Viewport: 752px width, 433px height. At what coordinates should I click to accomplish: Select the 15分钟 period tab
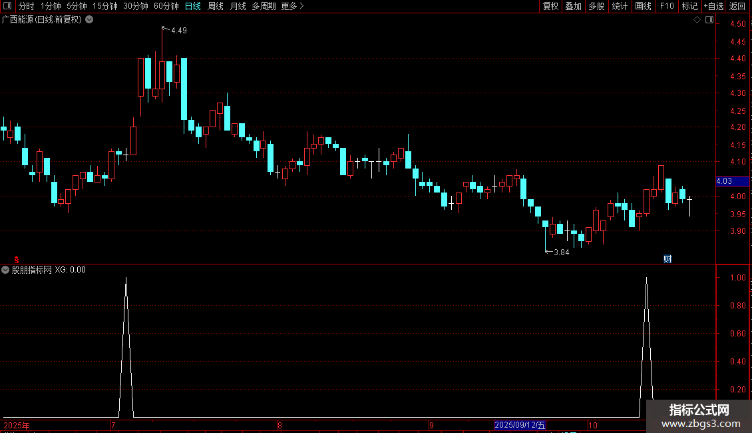(x=105, y=6)
